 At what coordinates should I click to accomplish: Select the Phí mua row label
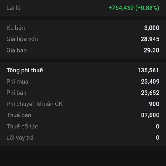[17, 82]
